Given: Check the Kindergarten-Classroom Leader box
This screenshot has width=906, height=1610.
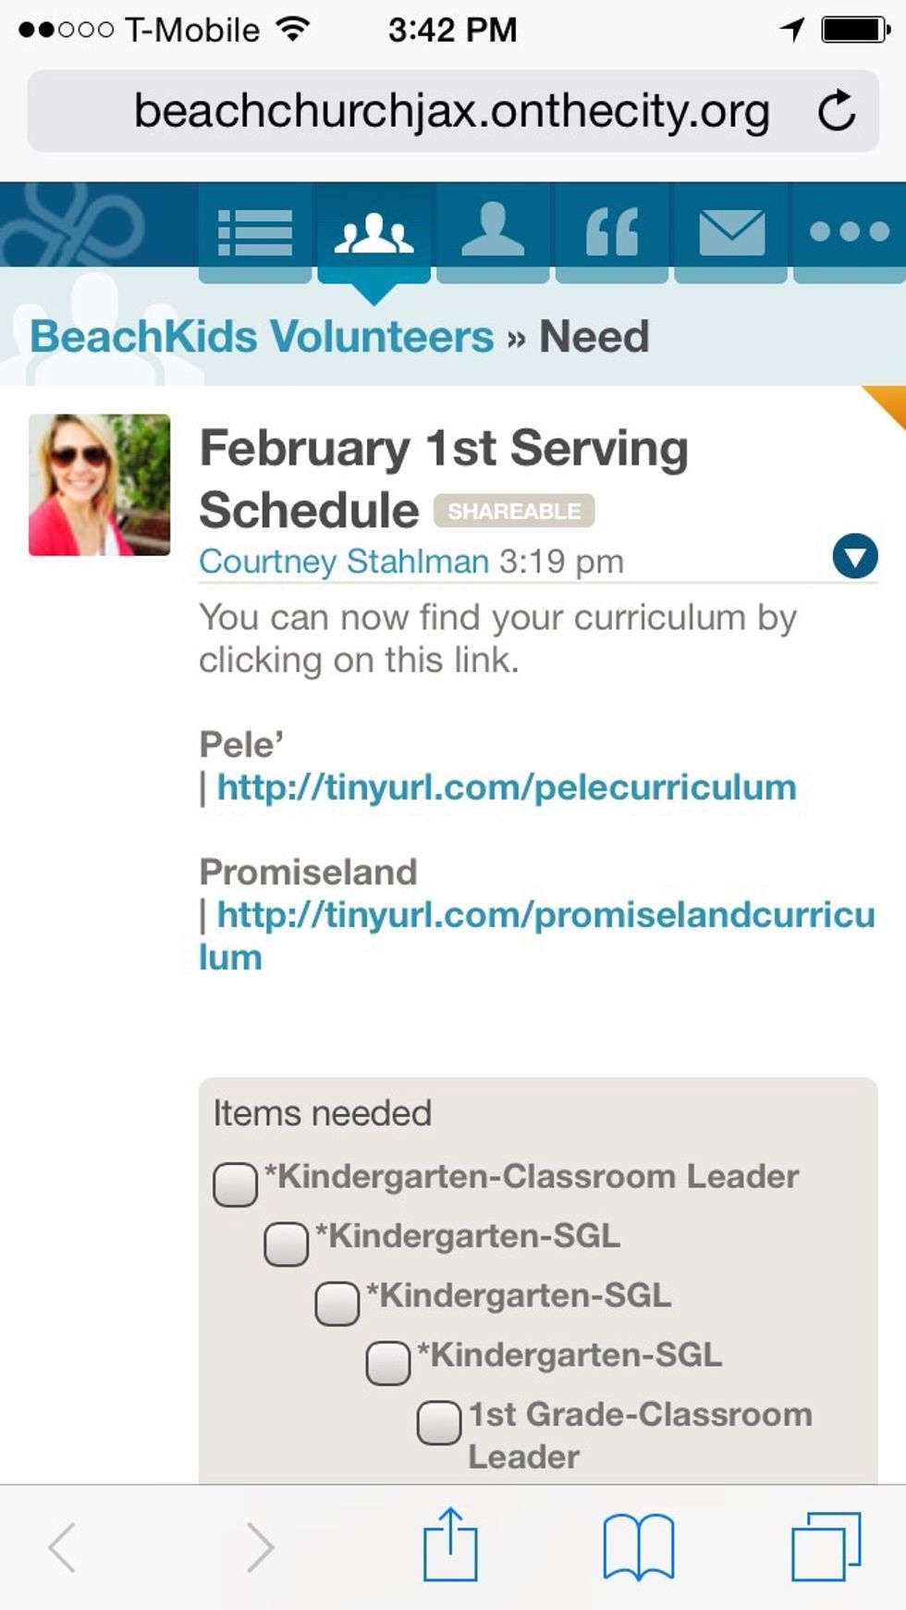Looking at the screenshot, I should 235,1184.
